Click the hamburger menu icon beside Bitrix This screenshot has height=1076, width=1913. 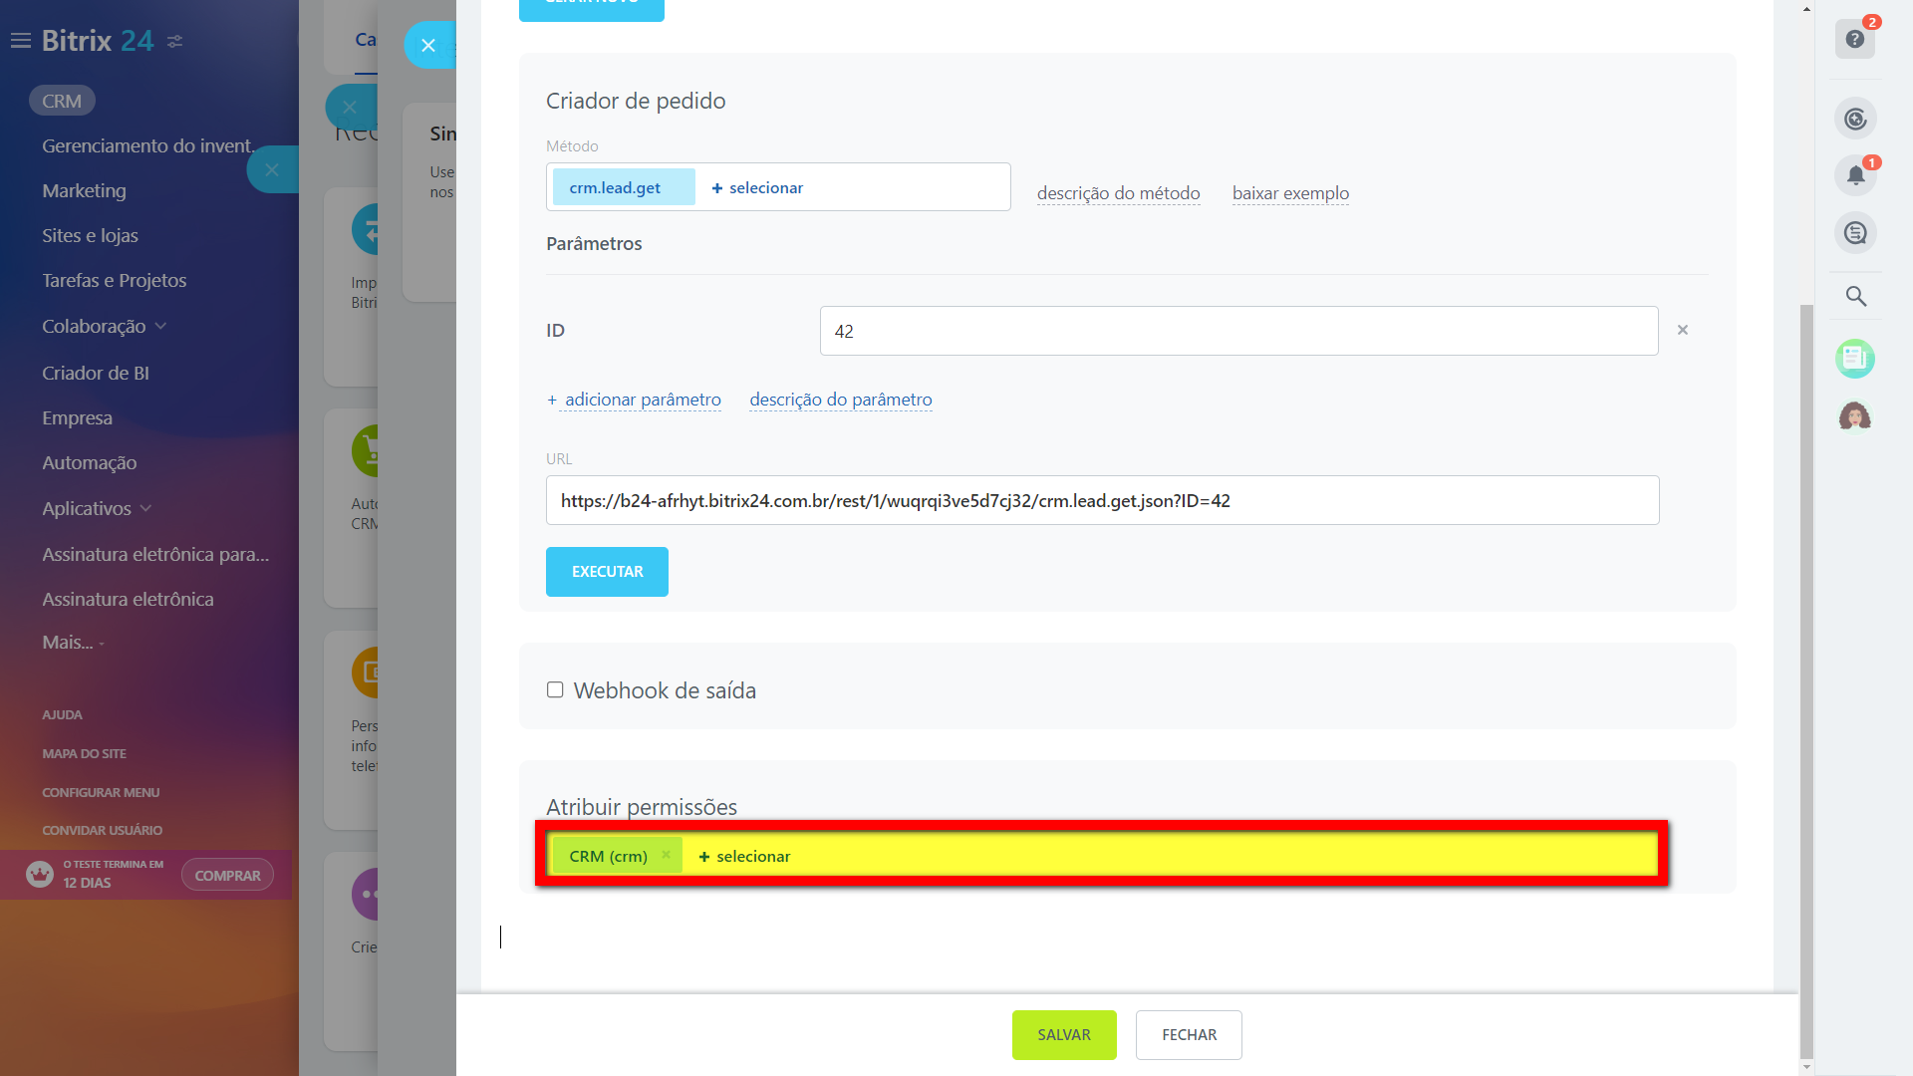coord(20,41)
